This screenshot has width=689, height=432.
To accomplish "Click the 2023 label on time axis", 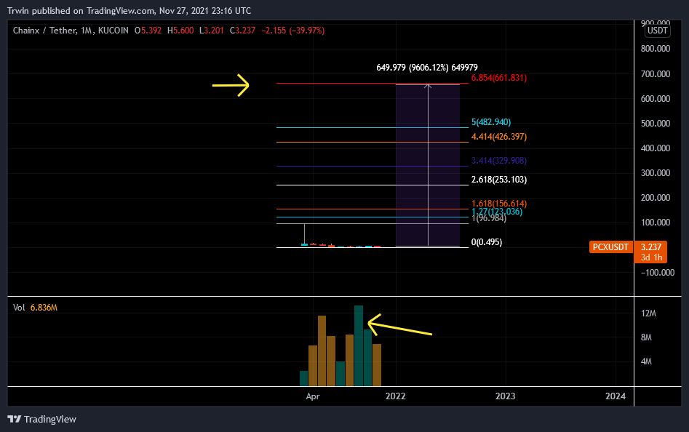I will (x=506, y=396).
